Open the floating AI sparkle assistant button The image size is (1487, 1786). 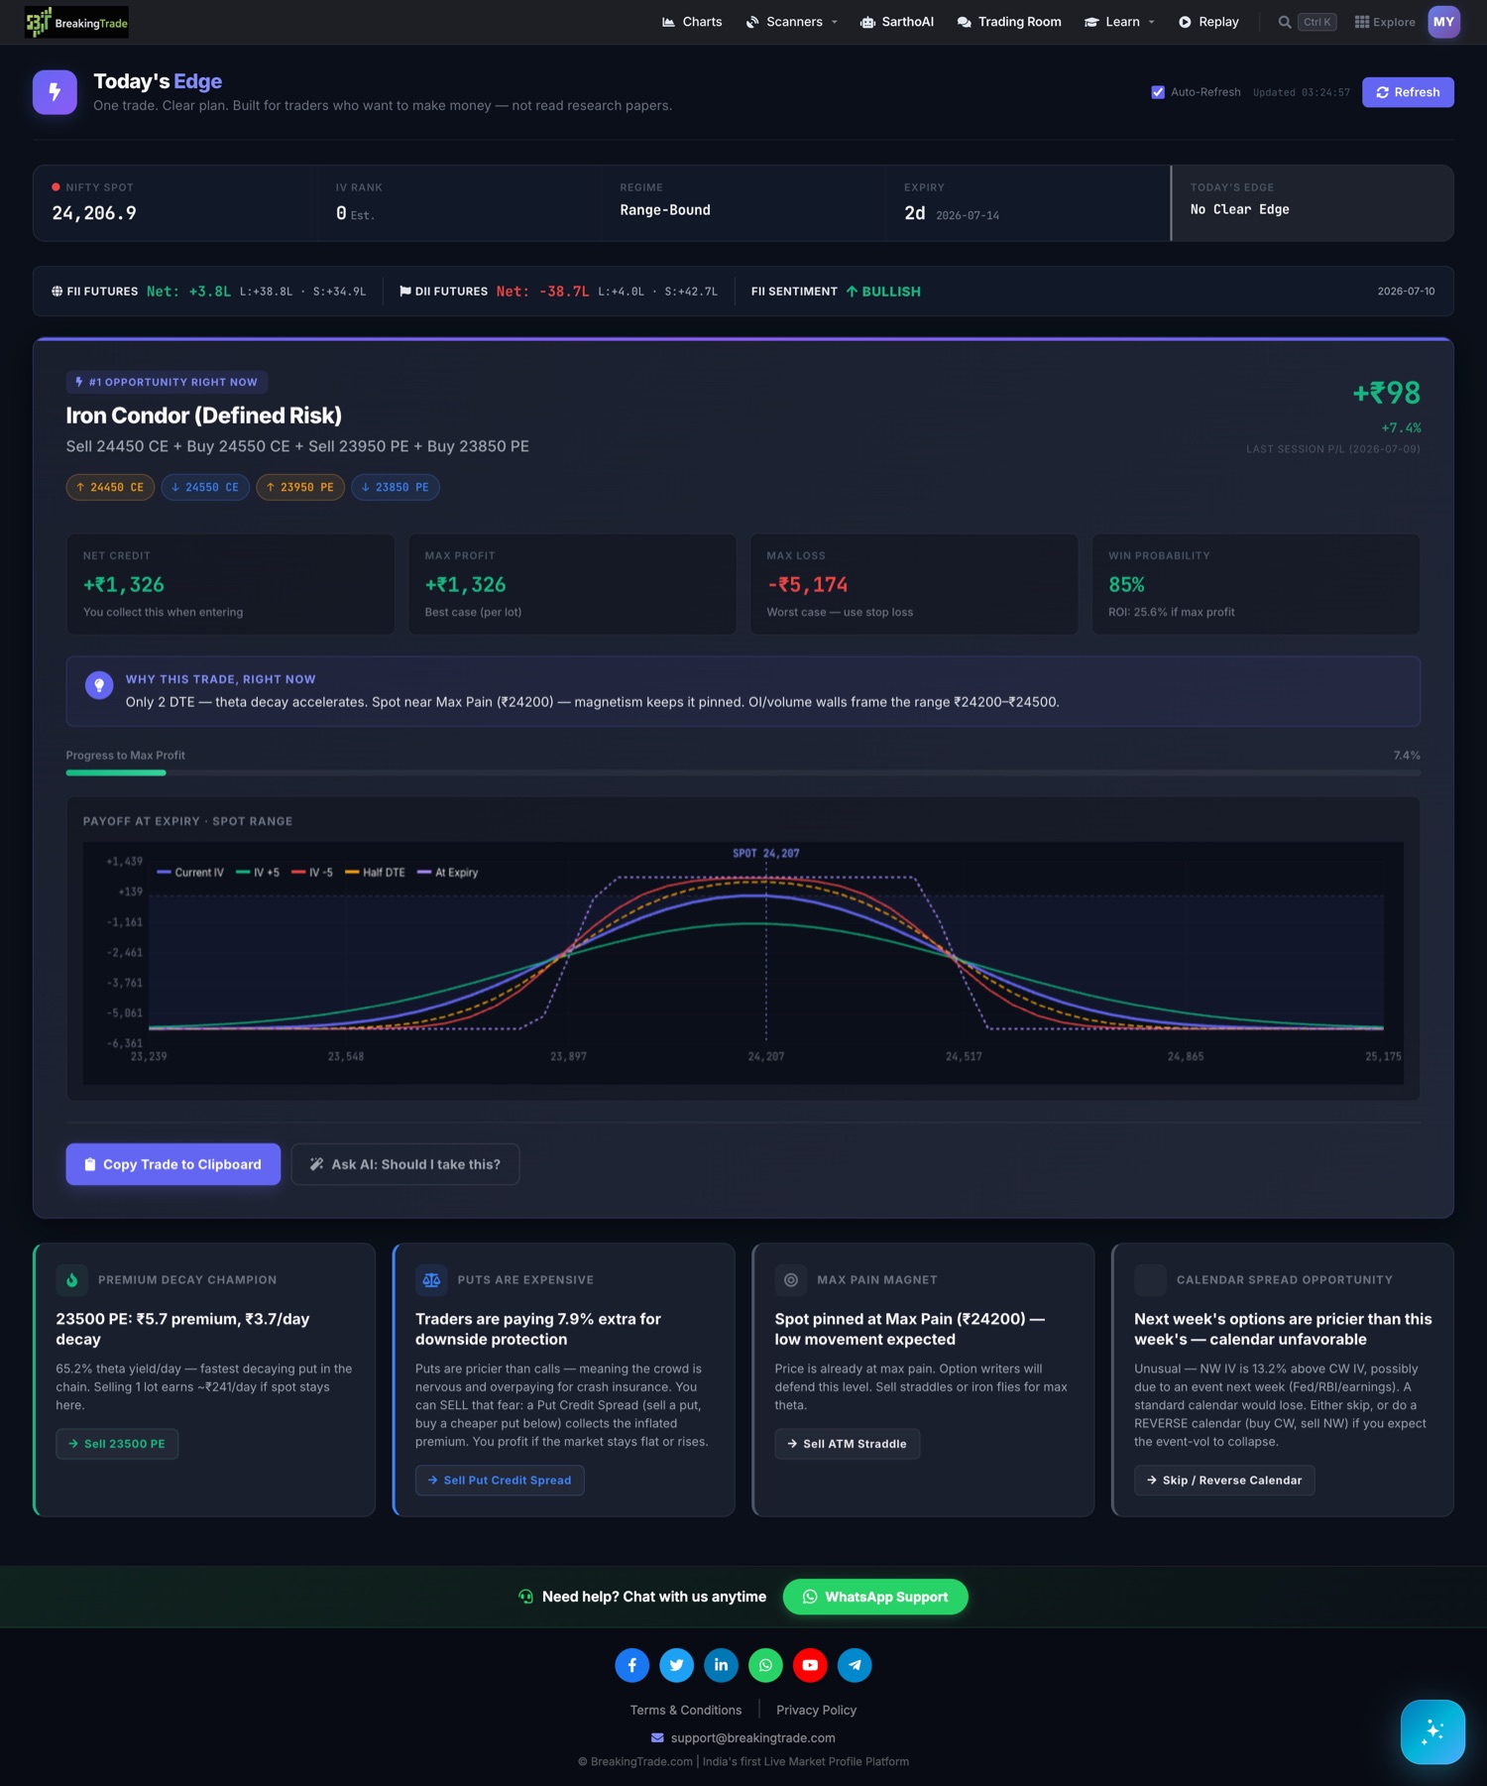tap(1432, 1731)
